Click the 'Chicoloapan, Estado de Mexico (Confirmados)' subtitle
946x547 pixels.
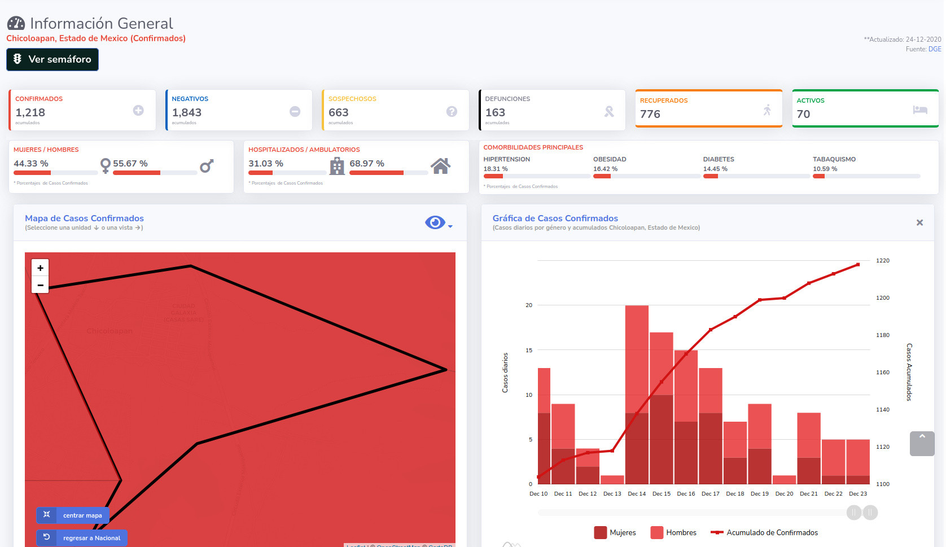click(96, 38)
